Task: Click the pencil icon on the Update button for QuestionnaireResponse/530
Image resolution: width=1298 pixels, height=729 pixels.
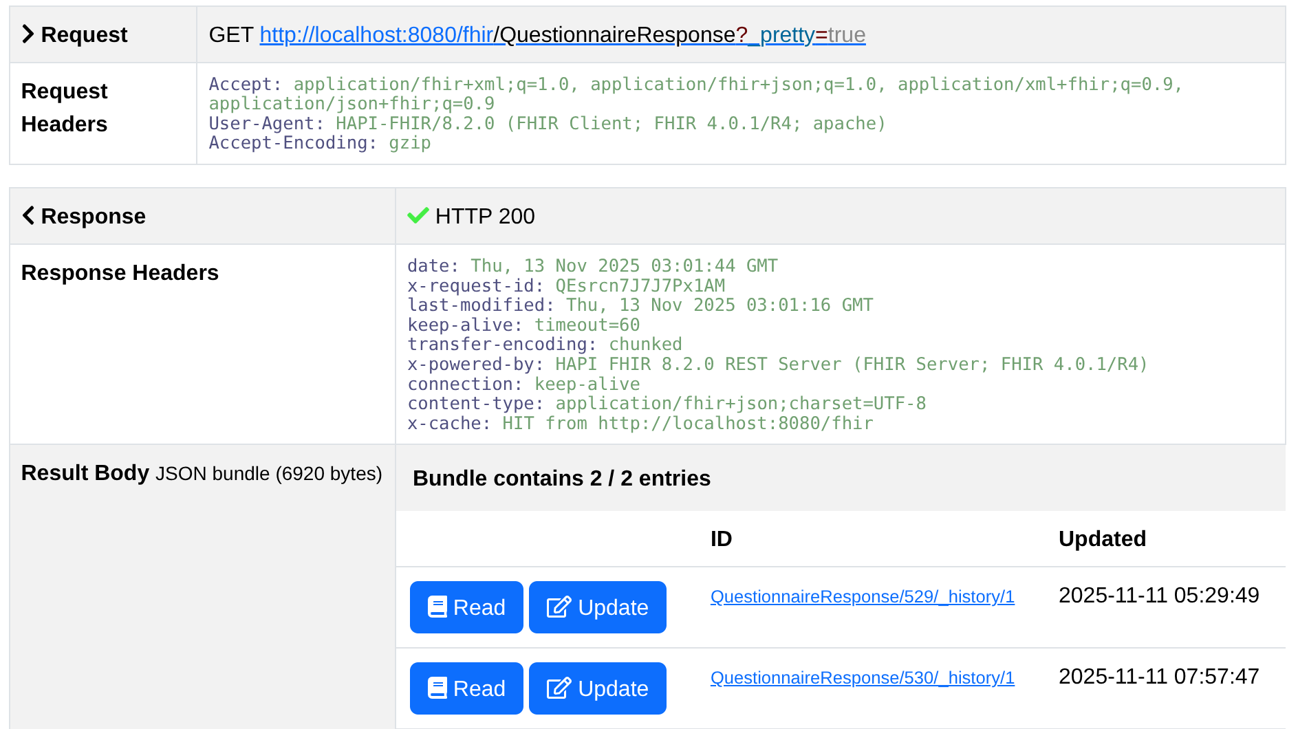Action: pyautogui.click(x=558, y=688)
